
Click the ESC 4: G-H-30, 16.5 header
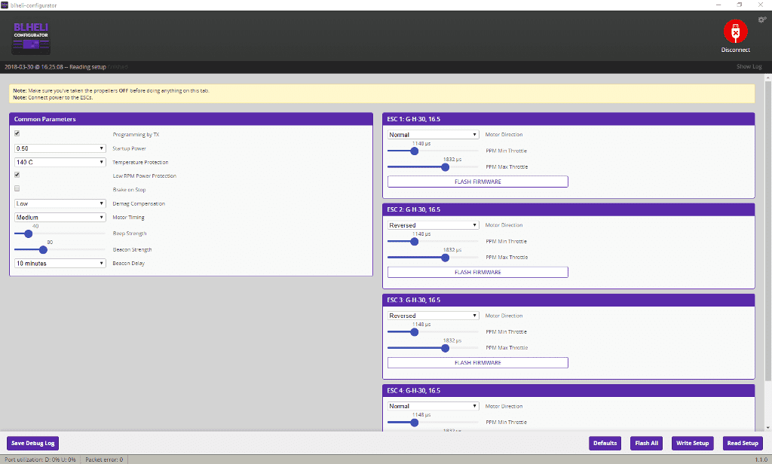(568, 391)
